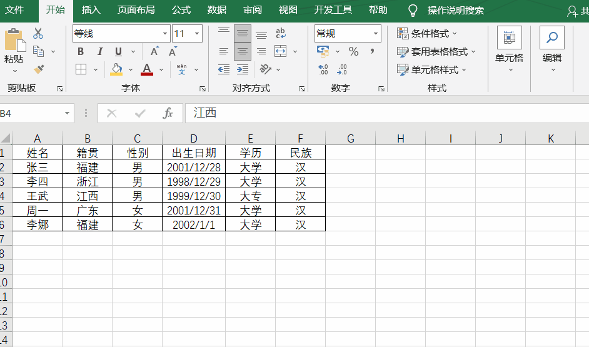This screenshot has height=347, width=589.
Task: Click the Copy icon
Action: [x=38, y=51]
